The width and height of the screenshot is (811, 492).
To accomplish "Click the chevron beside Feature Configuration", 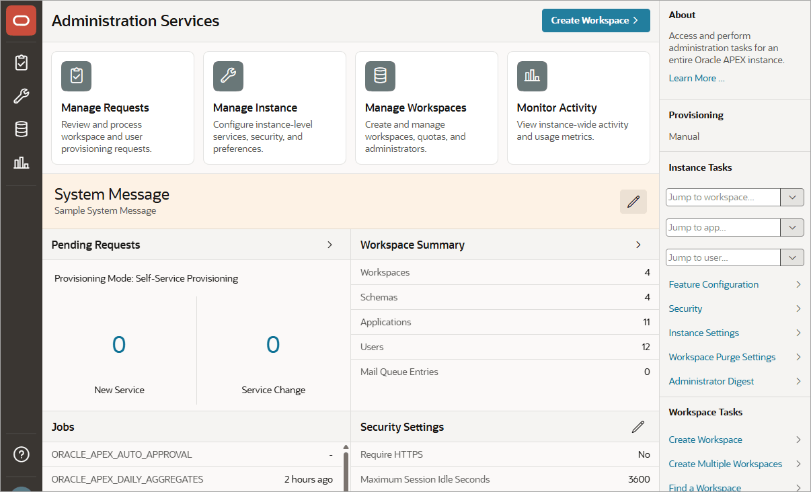I will (798, 284).
